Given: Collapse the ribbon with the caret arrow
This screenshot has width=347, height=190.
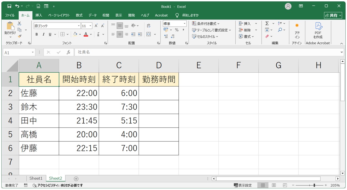Looking at the screenshot, I should [341, 43].
